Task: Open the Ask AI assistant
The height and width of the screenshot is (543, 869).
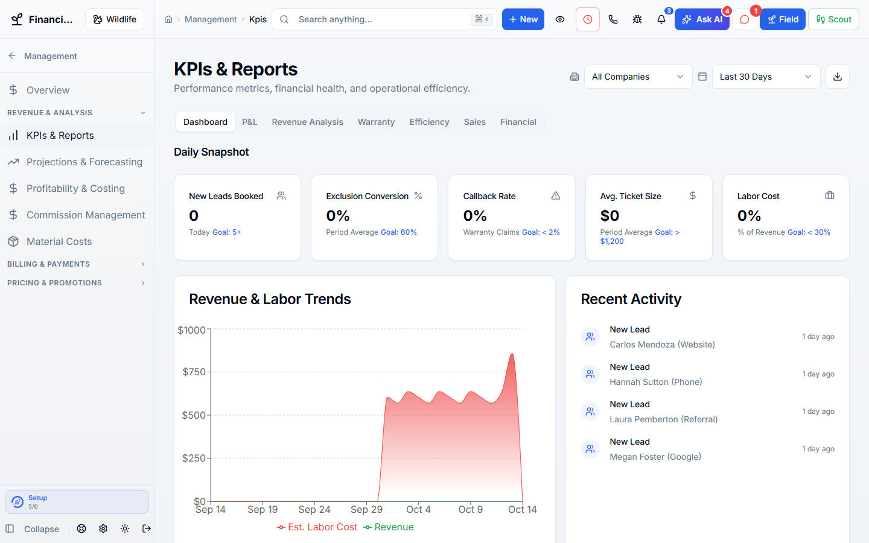Action: click(x=702, y=19)
